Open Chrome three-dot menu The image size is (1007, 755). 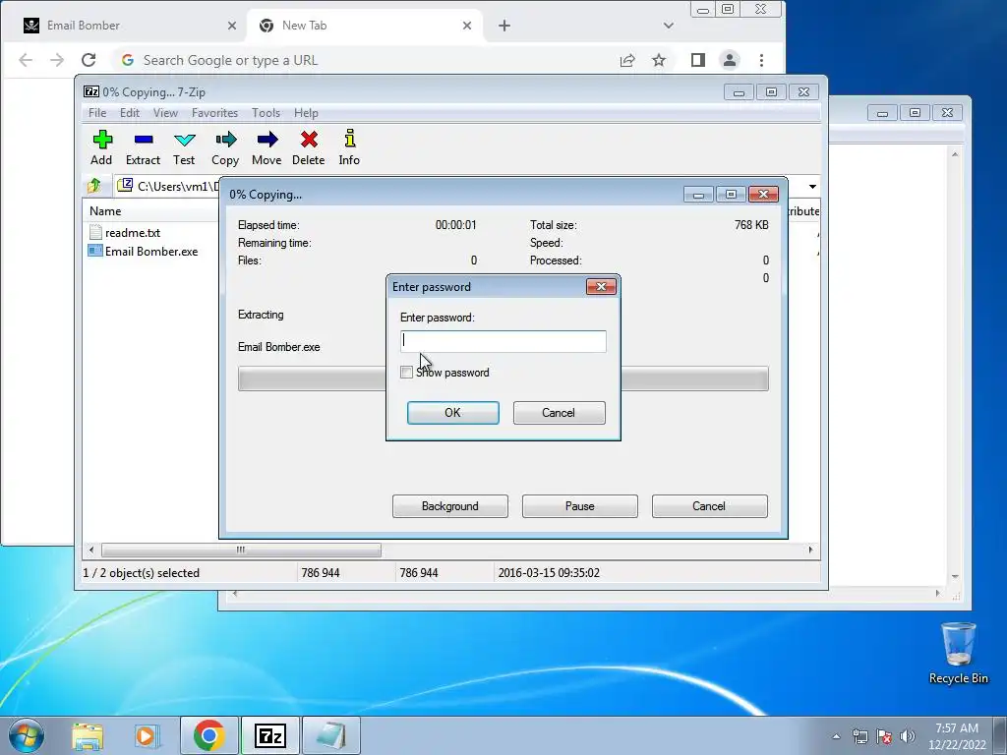[x=762, y=60]
